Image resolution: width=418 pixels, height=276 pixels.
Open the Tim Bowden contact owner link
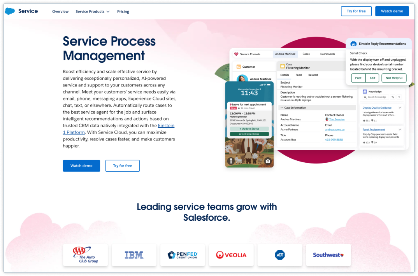[x=337, y=120]
